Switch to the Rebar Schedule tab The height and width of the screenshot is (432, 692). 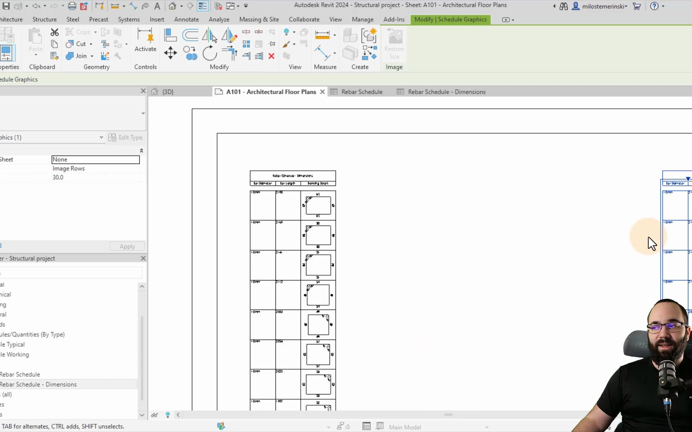tap(361, 92)
